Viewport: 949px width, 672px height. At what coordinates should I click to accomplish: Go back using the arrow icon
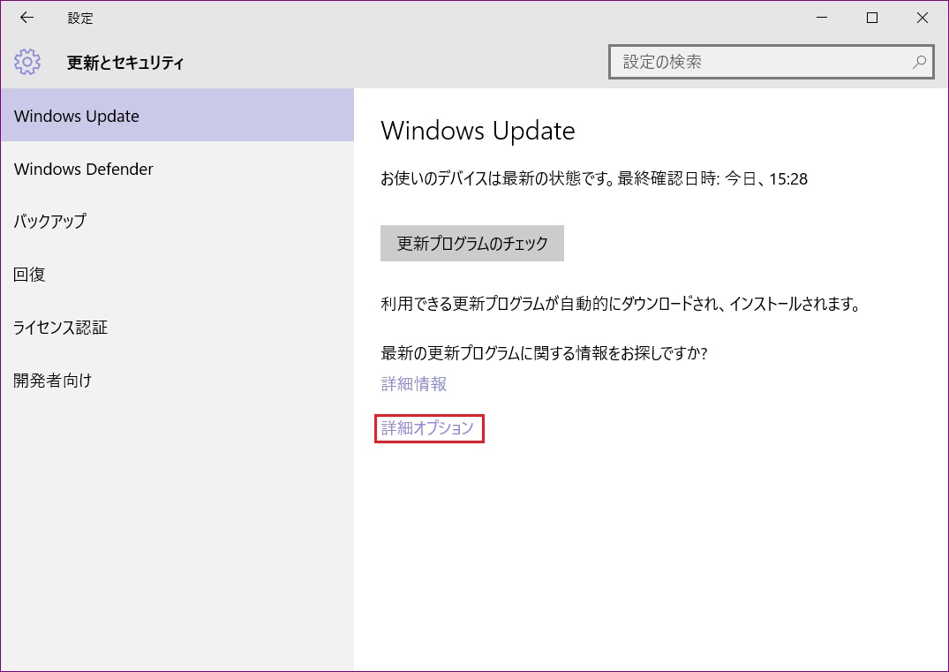click(x=26, y=18)
